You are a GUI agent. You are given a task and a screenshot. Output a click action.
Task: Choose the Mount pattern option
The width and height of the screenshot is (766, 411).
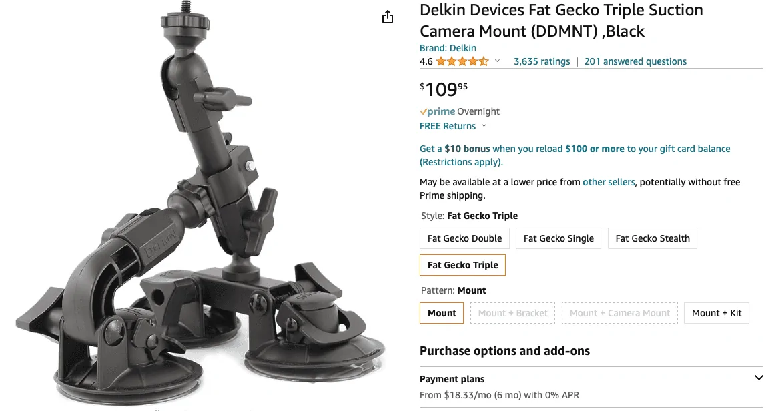442,313
